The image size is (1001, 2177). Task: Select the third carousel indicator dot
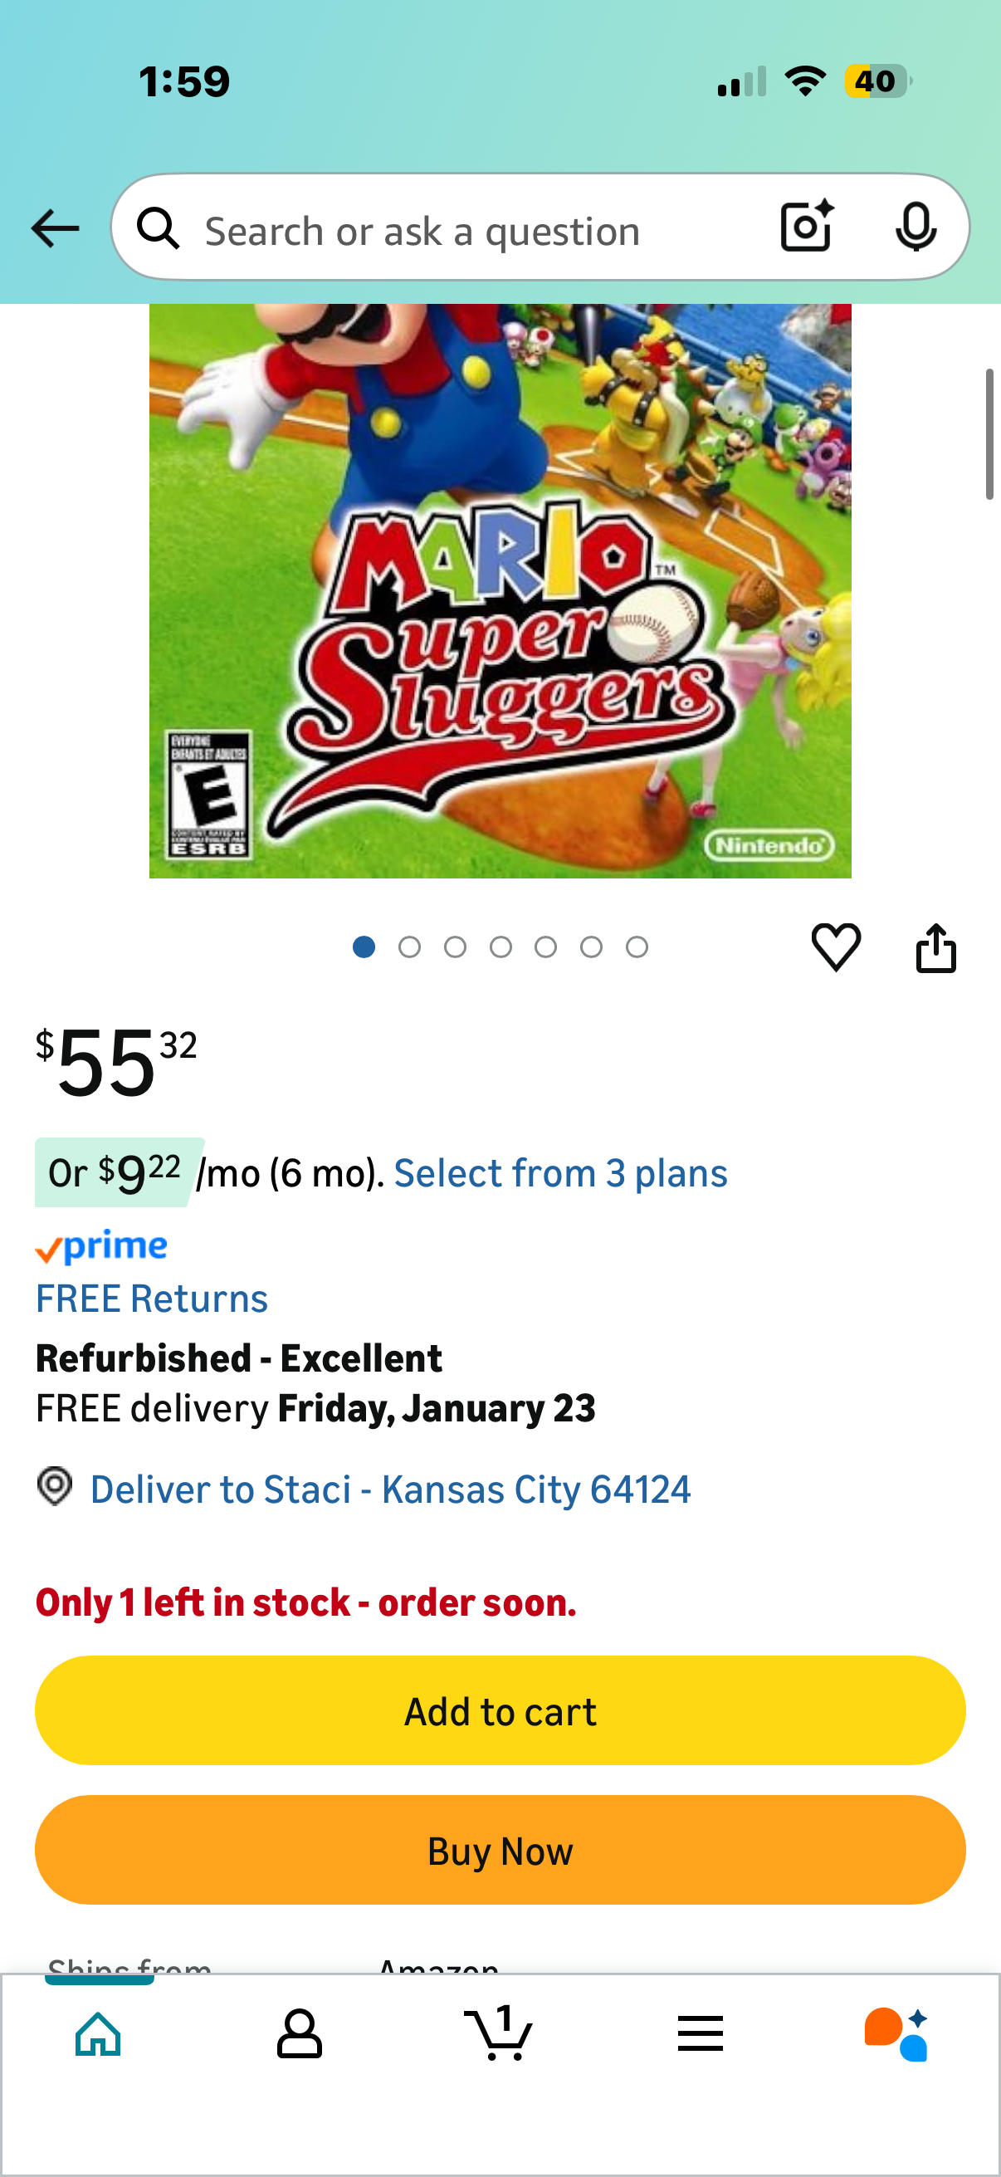[x=456, y=947]
